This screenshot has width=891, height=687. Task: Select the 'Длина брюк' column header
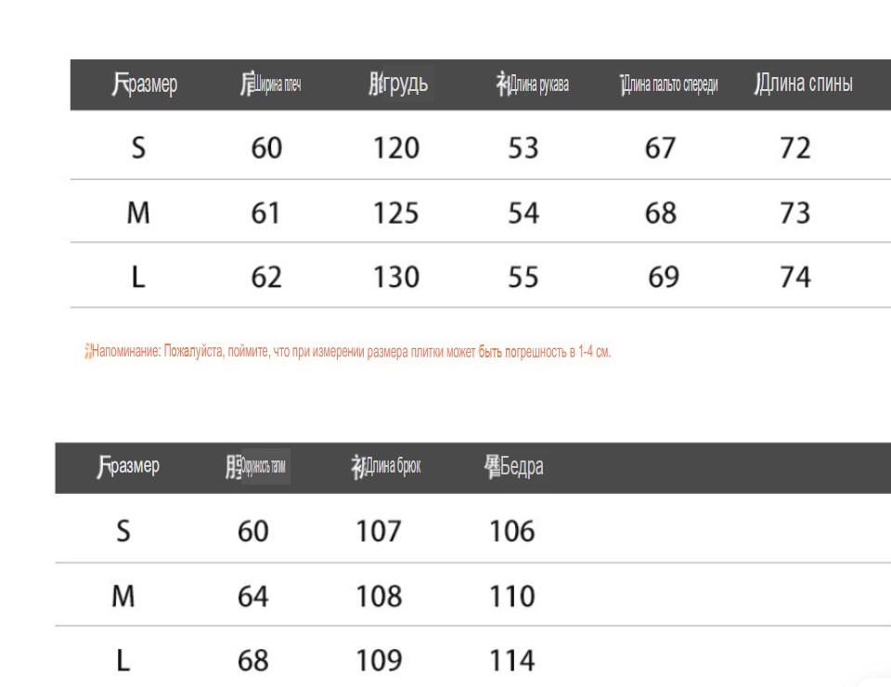coord(386,467)
